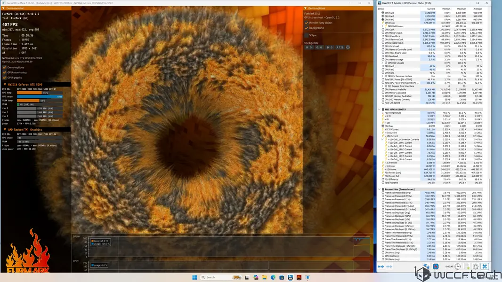Click PresentMon group header icon
The image size is (502, 282).
point(383,189)
